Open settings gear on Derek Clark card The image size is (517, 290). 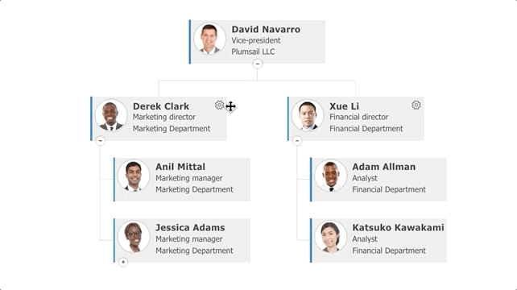[x=219, y=106]
